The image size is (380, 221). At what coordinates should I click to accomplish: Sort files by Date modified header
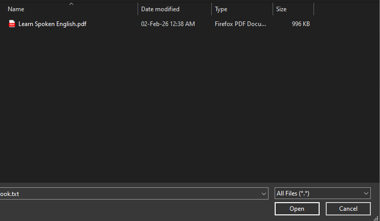[160, 9]
